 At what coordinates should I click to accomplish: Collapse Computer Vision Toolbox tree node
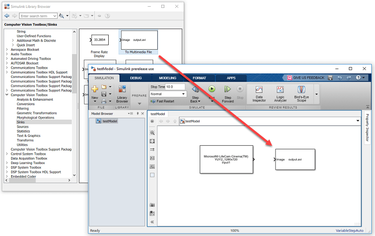[x=7, y=95]
